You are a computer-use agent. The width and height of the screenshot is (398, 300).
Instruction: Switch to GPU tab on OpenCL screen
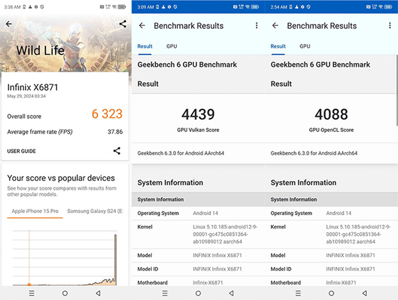click(x=305, y=46)
